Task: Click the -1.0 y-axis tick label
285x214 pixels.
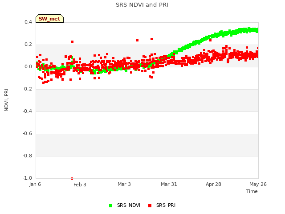Action: coord(27,178)
